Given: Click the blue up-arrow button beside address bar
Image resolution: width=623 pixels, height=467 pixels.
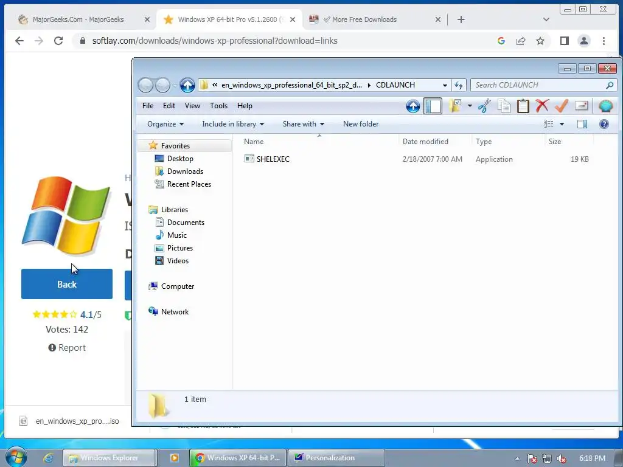Looking at the screenshot, I should 187,85.
